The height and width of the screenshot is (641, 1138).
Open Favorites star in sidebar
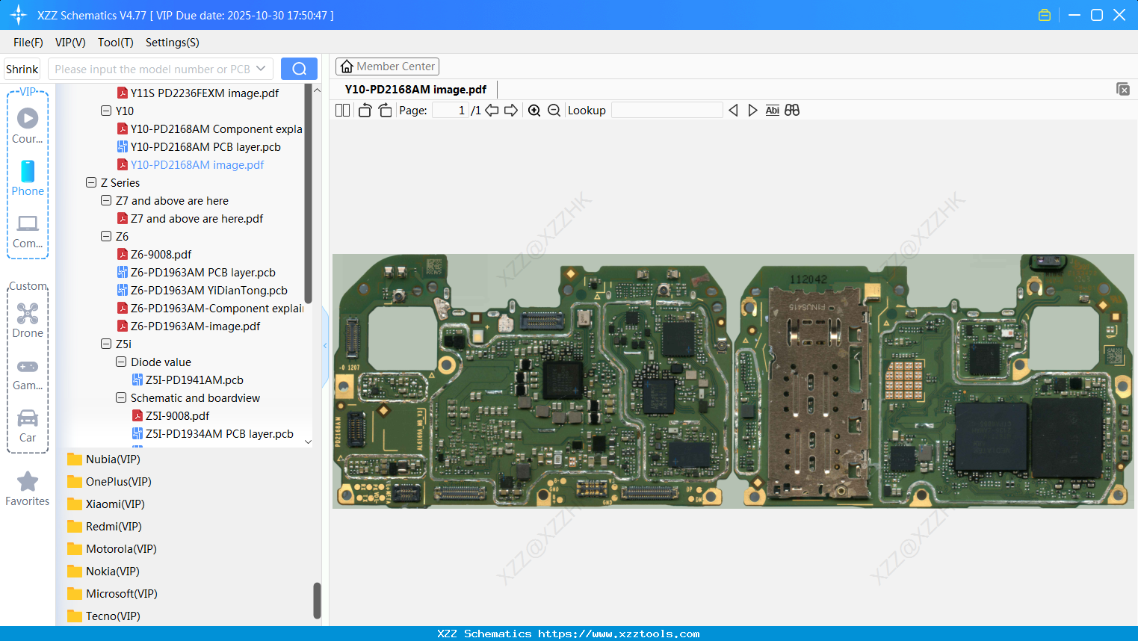point(28,489)
